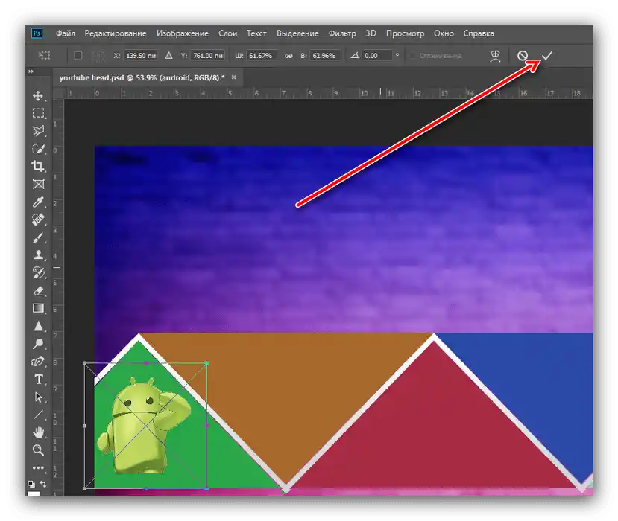618x521 pixels.
Task: Select the Rectangular Marquee tool
Action: 38,113
